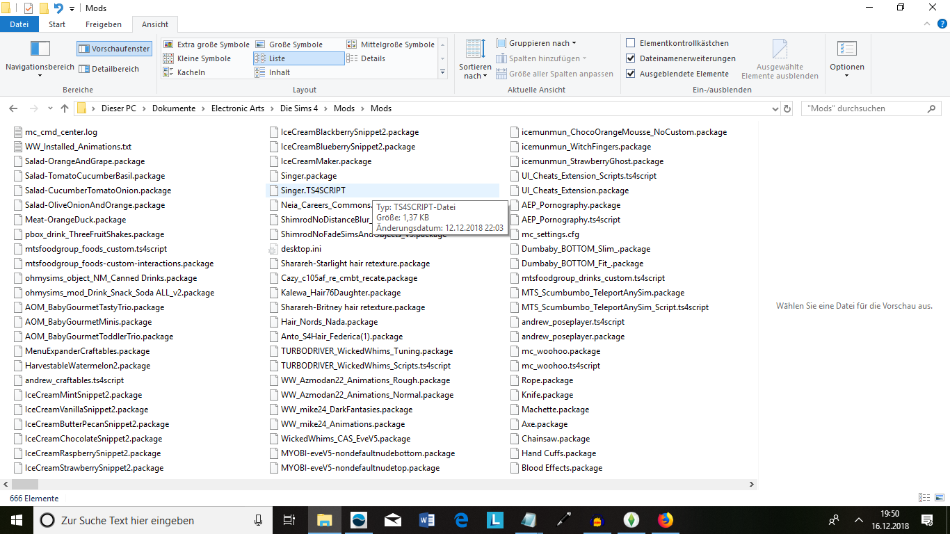
Task: Choose the Inhalt view layout
Action: pyautogui.click(x=272, y=72)
